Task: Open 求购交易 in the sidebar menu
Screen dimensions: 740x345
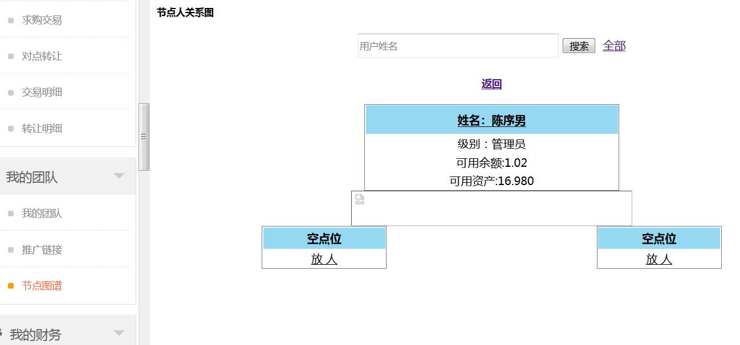Action: [x=42, y=20]
